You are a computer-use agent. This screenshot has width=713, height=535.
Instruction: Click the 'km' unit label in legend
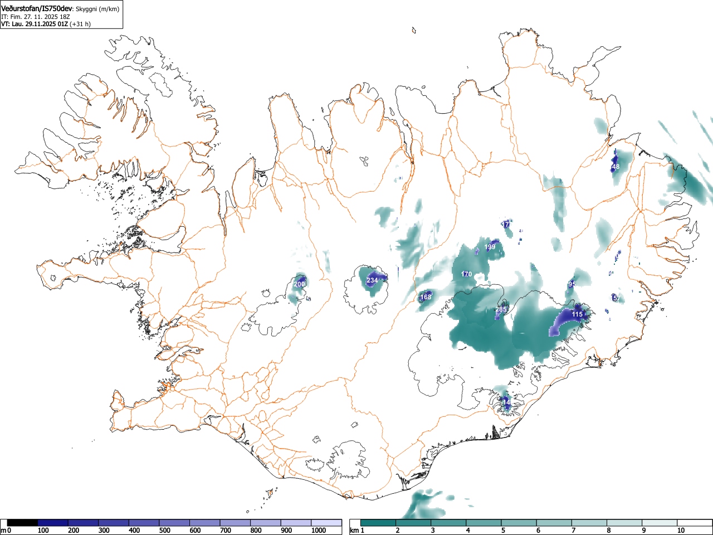tap(354, 531)
